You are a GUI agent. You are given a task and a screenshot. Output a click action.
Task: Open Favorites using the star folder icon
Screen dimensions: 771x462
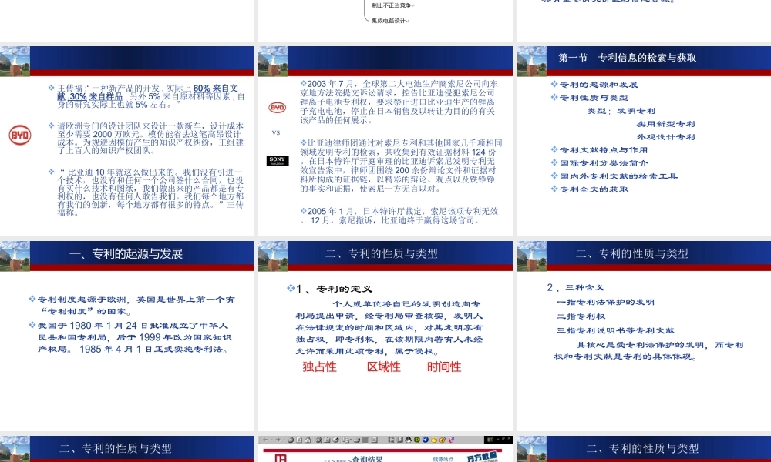click(326, 440)
